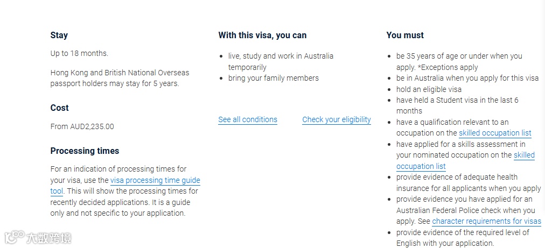Click the be in Australia when you apply bullet
This screenshot has height=248, width=545.
pyautogui.click(x=467, y=78)
